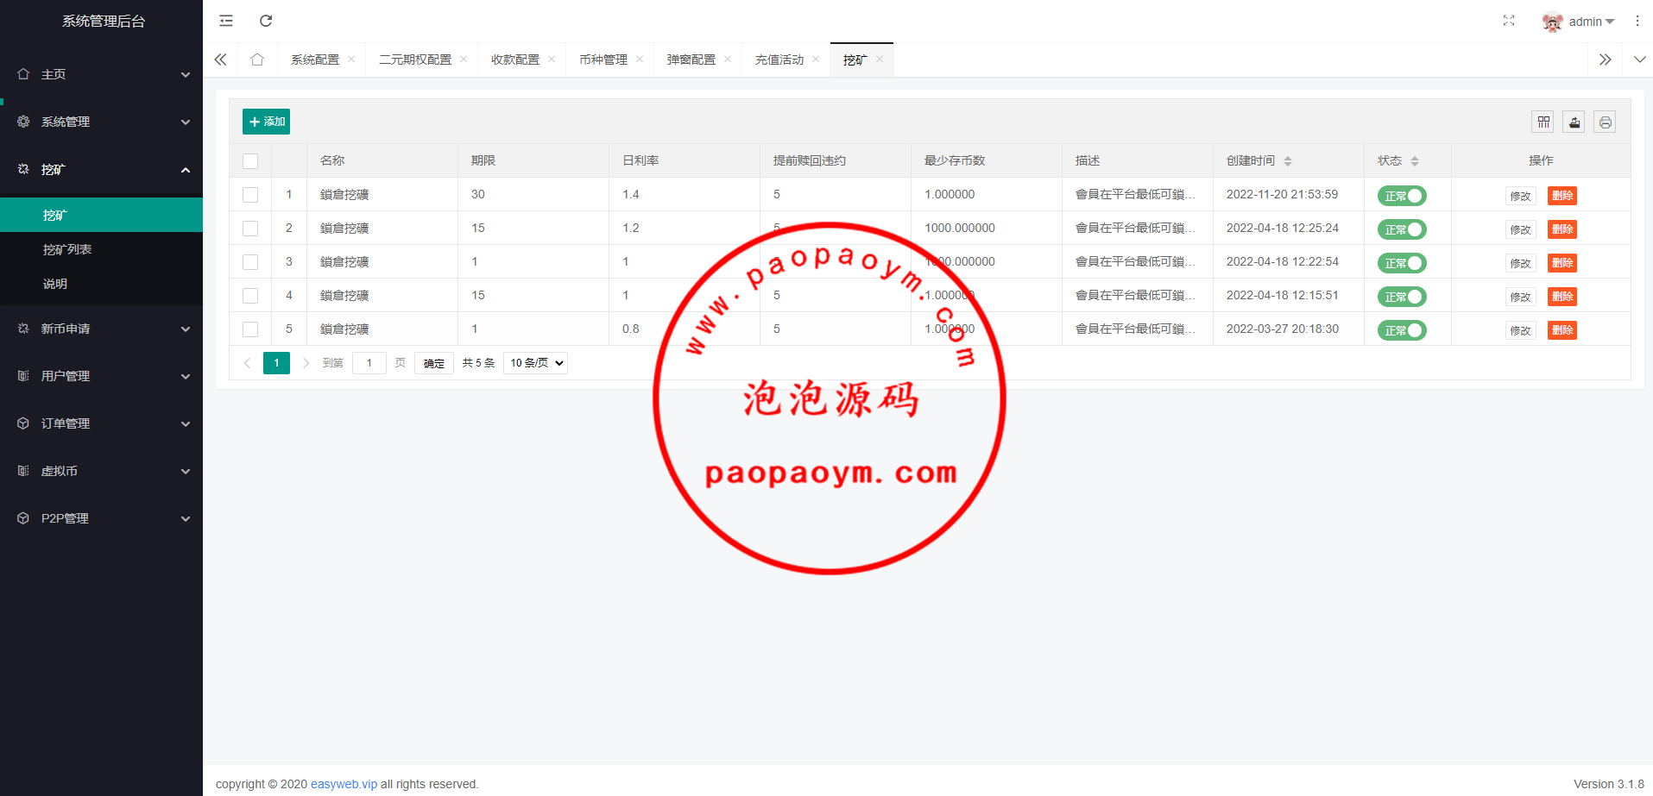The height and width of the screenshot is (796, 1653).
Task: Enter fullscreen using the expand icon
Action: click(x=1508, y=21)
